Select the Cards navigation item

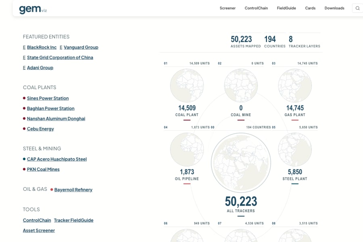[310, 8]
